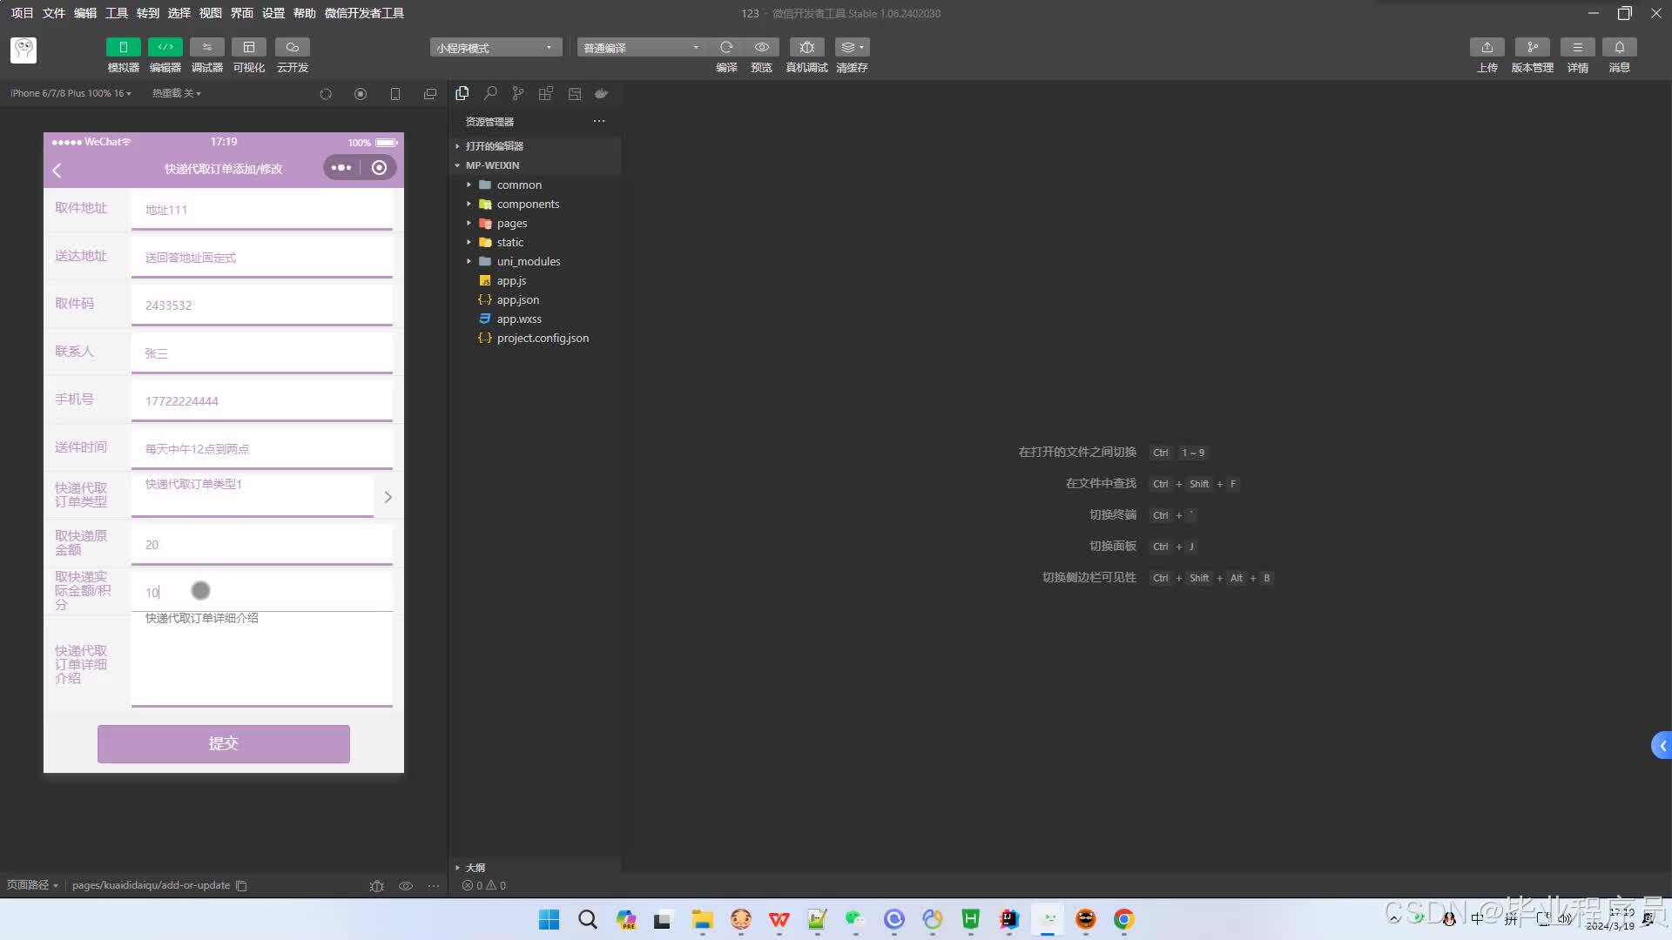This screenshot has width=1672, height=940.
Task: Open the 设置 menu
Action: 273,13
